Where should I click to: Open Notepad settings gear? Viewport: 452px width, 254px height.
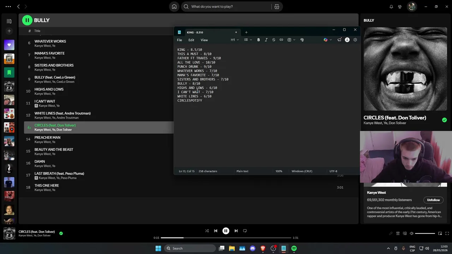355,40
